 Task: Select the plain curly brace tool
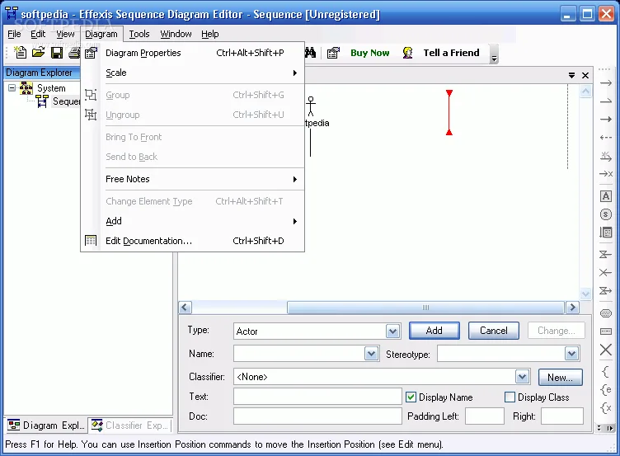coord(606,372)
